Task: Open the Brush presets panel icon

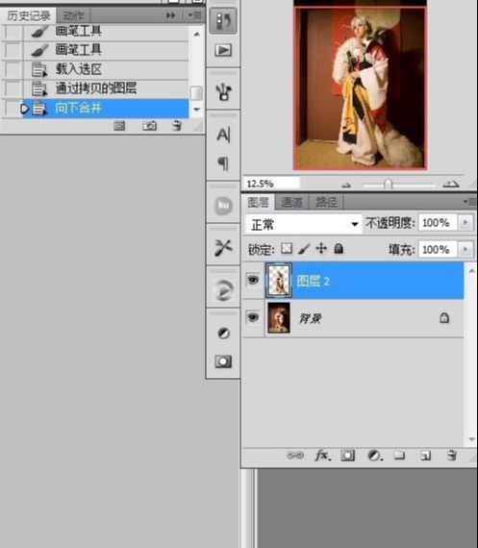Action: tap(223, 92)
